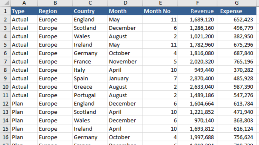The height and width of the screenshot is (145, 259).
Task: Select October month cell in row 6
Action: (x=125, y=53)
